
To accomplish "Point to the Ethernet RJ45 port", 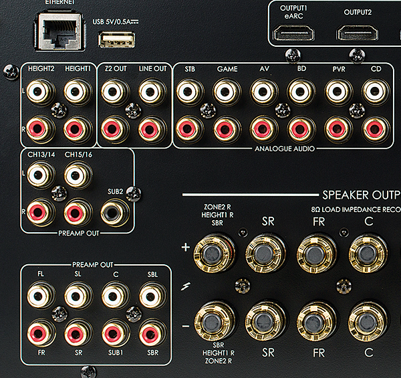I will [x=59, y=31].
